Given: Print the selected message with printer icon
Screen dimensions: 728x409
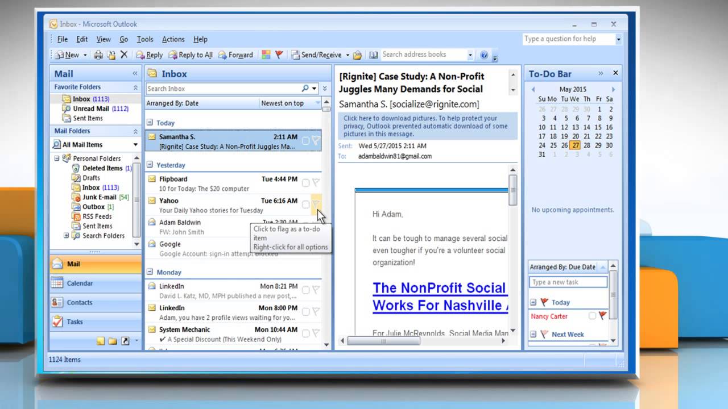Looking at the screenshot, I should pos(98,55).
